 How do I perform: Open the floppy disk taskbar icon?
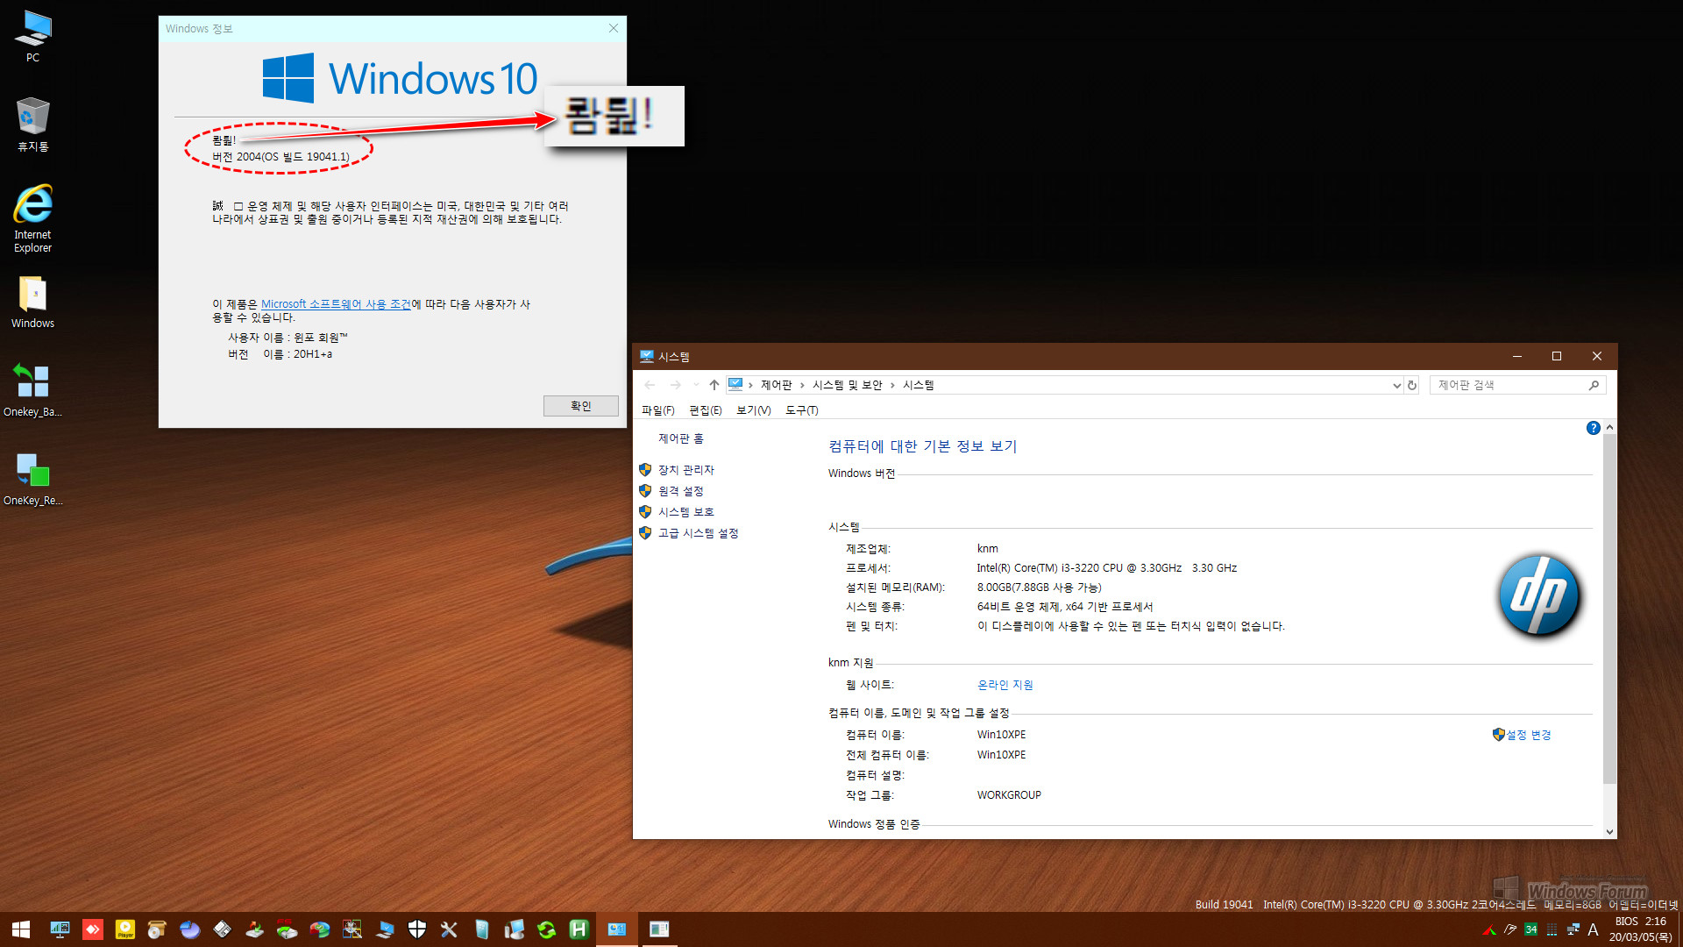[x=222, y=929]
